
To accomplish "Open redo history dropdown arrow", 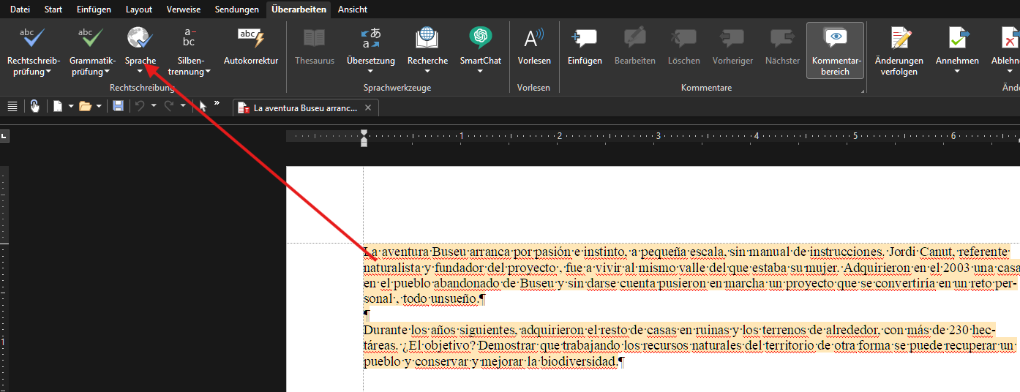I will point(183,106).
